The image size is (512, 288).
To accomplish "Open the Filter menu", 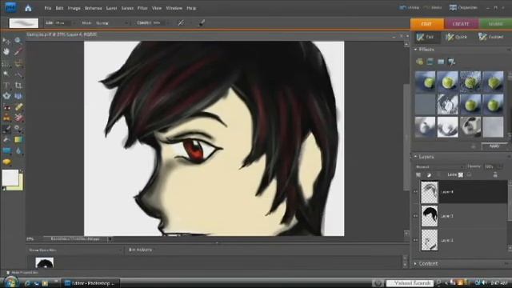I will point(142,8).
